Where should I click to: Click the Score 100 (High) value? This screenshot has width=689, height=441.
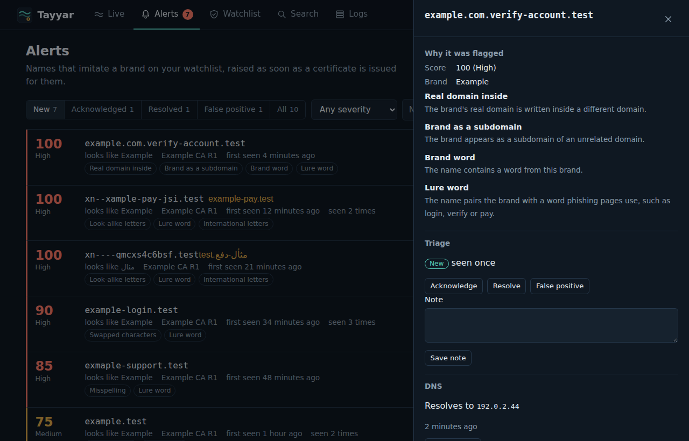tap(476, 68)
